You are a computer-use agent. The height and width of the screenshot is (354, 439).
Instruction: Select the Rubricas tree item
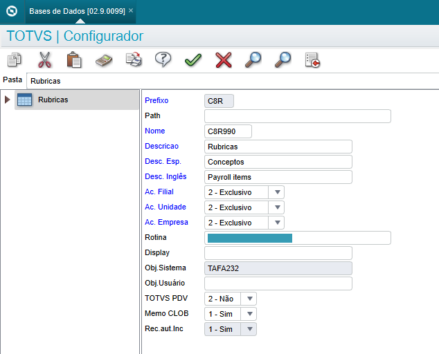77,100
